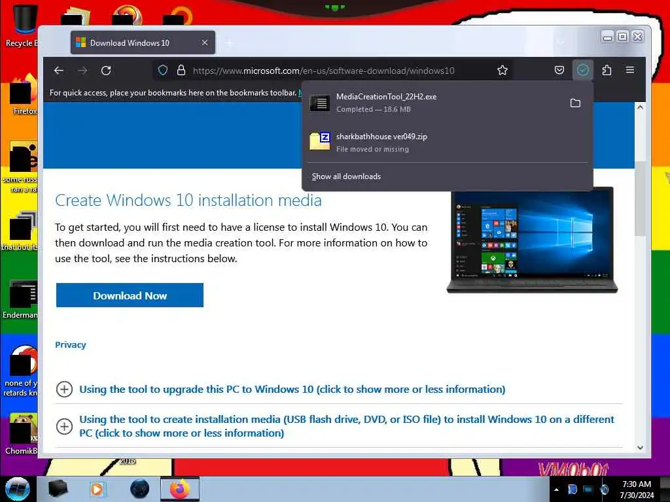Select the Download Windows 10 tab
The width and height of the screenshot is (670, 502).
click(143, 42)
